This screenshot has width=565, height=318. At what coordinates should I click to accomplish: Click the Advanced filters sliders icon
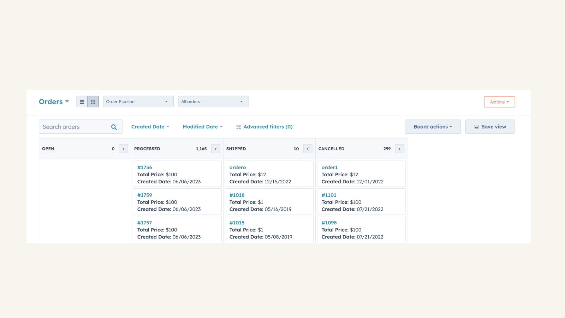coord(238,126)
